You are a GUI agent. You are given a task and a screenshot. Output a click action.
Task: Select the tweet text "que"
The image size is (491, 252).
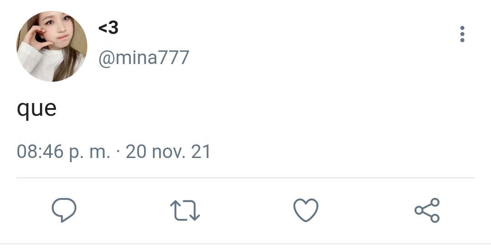[x=37, y=109]
